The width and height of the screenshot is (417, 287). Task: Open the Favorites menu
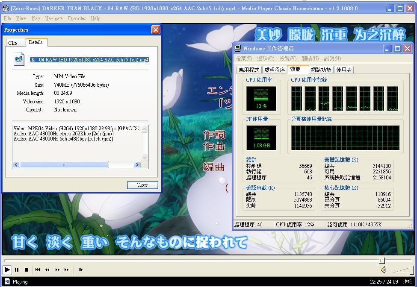(77, 18)
